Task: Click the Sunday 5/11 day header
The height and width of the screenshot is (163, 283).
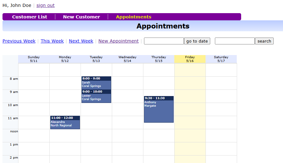Action: pos(34,59)
